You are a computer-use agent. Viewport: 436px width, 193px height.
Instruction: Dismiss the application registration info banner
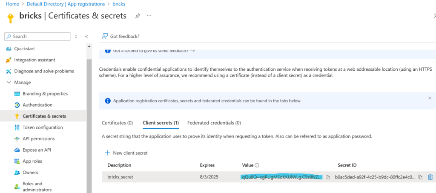point(430,98)
